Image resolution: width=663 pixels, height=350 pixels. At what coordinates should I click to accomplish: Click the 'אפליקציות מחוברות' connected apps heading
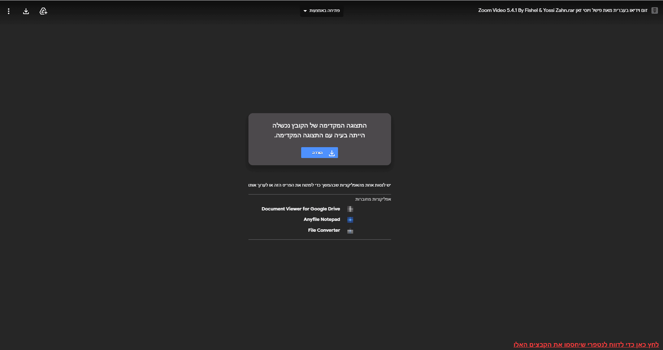(373, 199)
